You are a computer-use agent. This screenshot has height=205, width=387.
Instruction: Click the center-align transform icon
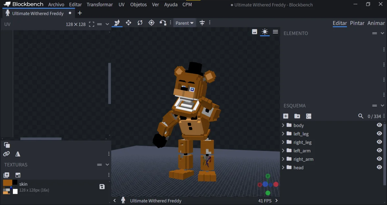pyautogui.click(x=202, y=23)
